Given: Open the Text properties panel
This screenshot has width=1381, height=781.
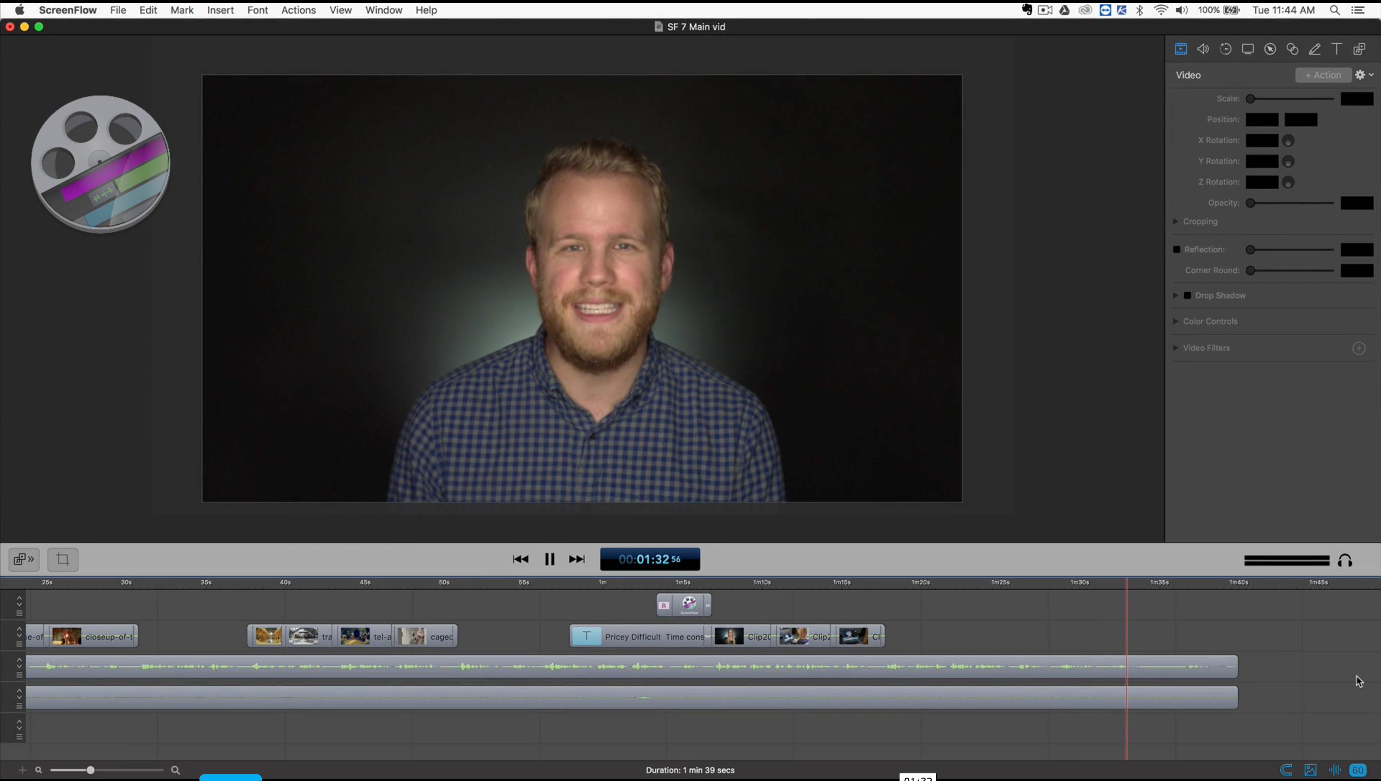Looking at the screenshot, I should 1336,49.
